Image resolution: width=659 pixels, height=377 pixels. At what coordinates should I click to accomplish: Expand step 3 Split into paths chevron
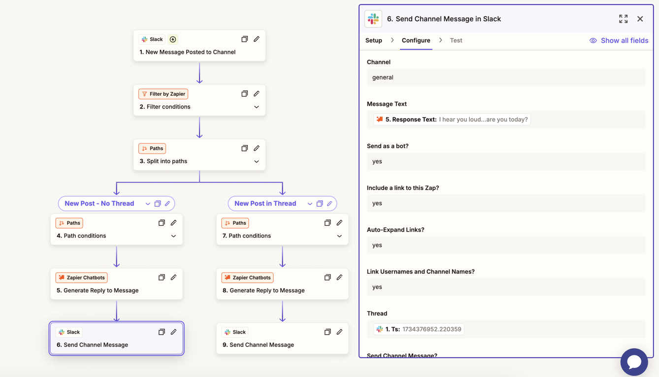[x=257, y=162]
